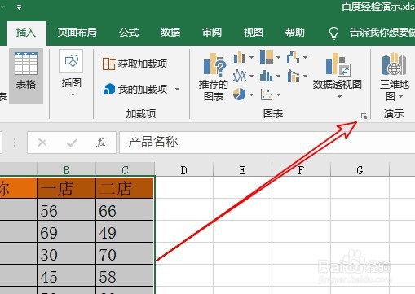Switch to the Insert (插入) tab
Screen dimensions: 415x294
(x=26, y=33)
